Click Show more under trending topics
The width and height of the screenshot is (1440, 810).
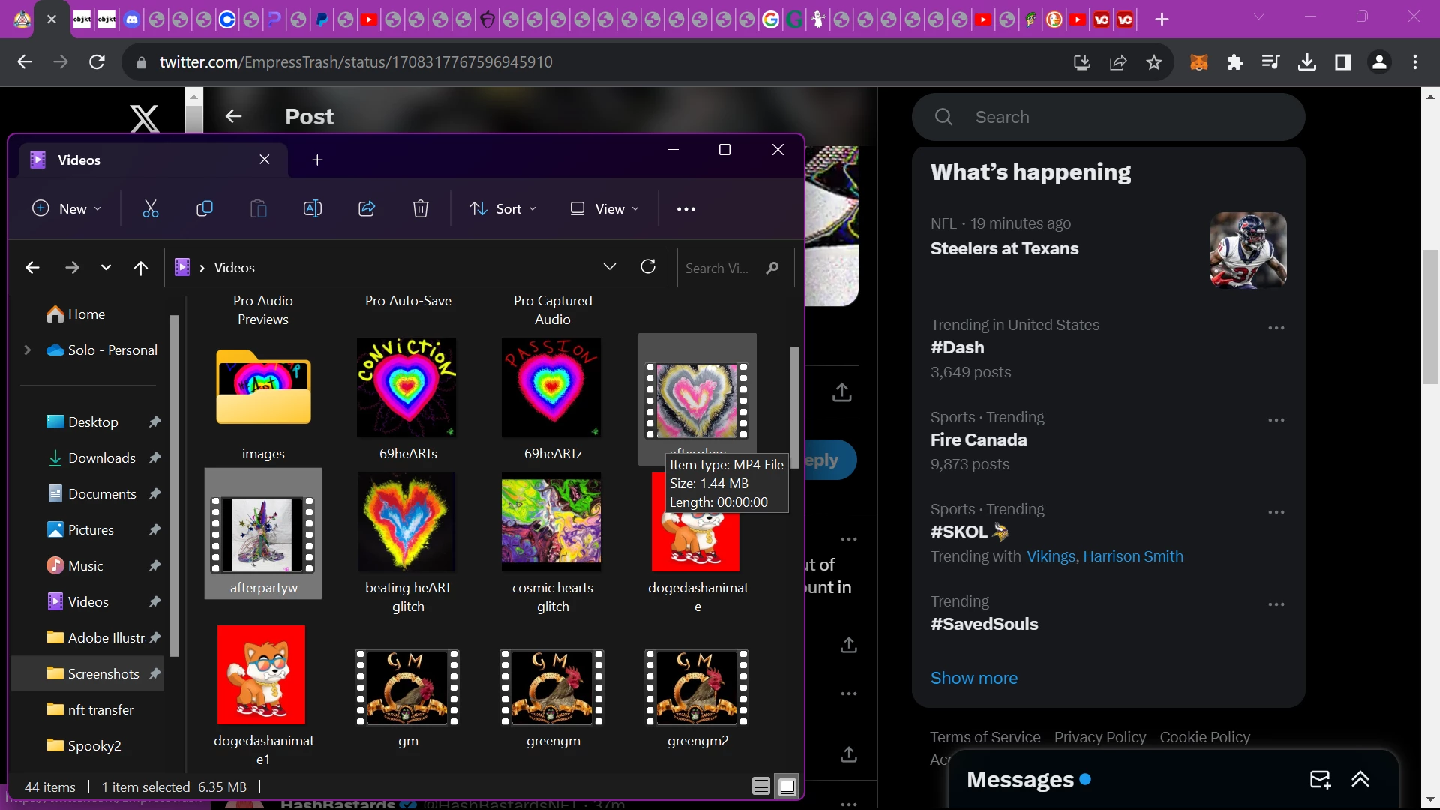pos(973,678)
